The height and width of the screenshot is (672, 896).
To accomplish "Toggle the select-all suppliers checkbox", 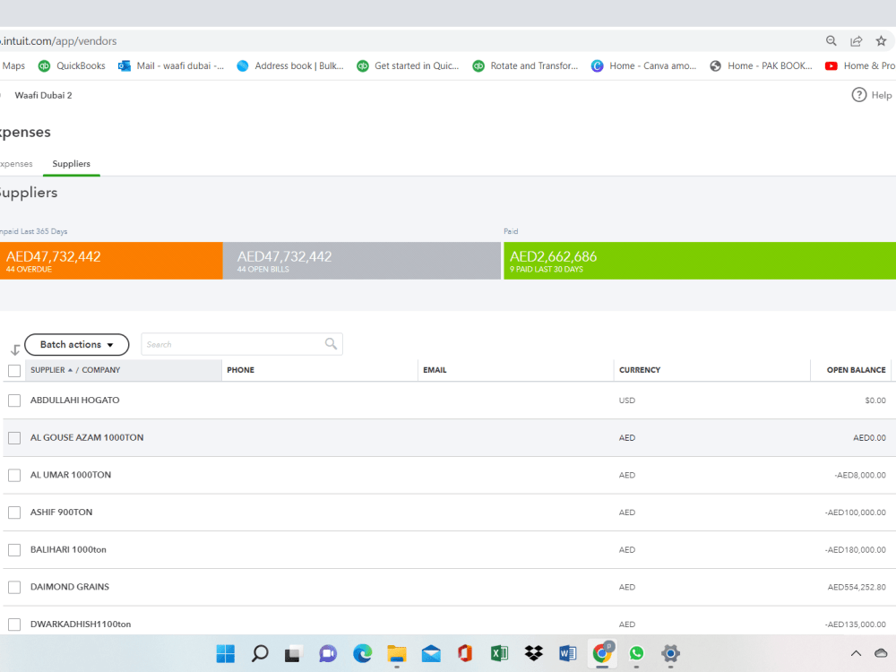I will pyautogui.click(x=14, y=370).
